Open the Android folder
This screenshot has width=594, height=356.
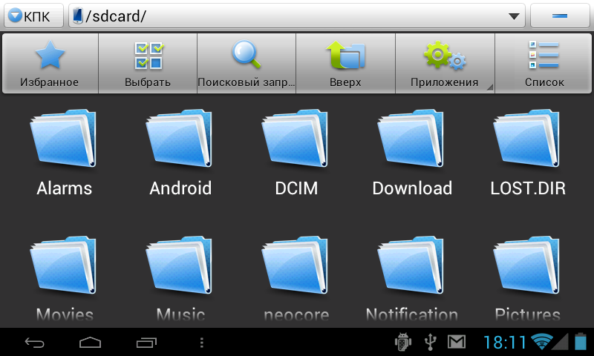pos(180,154)
